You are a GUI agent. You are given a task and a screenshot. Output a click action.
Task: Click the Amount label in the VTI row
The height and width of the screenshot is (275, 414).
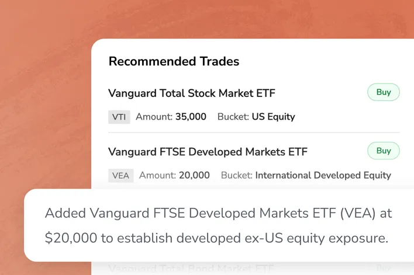coord(154,117)
